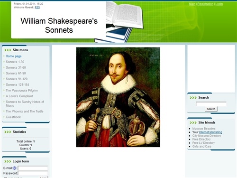Viewport: 237px width, 178px height.
Task: Focus the Password input field
Action: pyautogui.click(x=33, y=173)
